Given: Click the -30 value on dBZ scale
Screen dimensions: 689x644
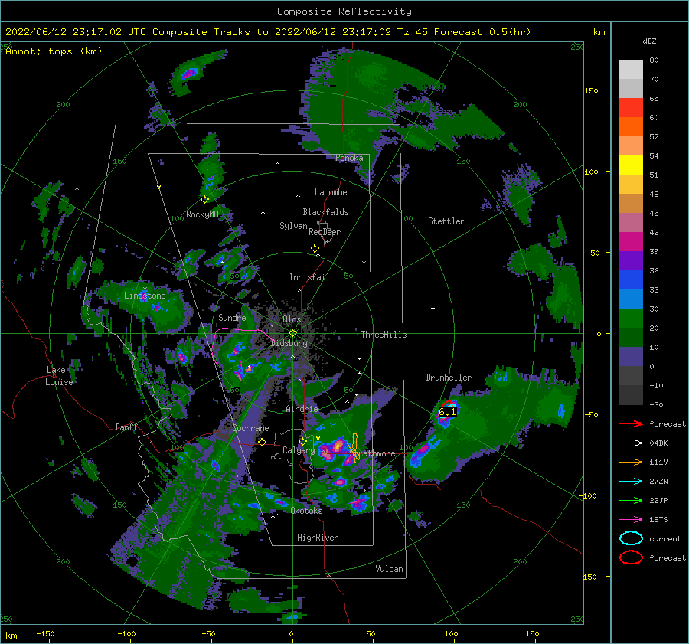Looking at the screenshot, I should pyautogui.click(x=656, y=404).
